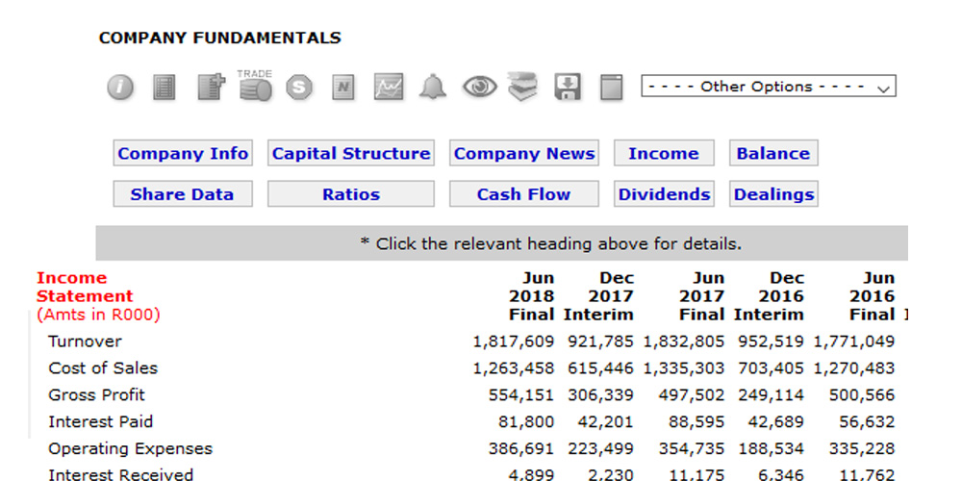The width and height of the screenshot is (962, 481).
Task: Click the circular S icon
Action: [x=300, y=88]
